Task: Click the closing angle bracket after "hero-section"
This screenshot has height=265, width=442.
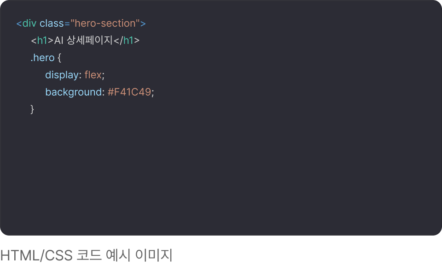Action: point(143,23)
